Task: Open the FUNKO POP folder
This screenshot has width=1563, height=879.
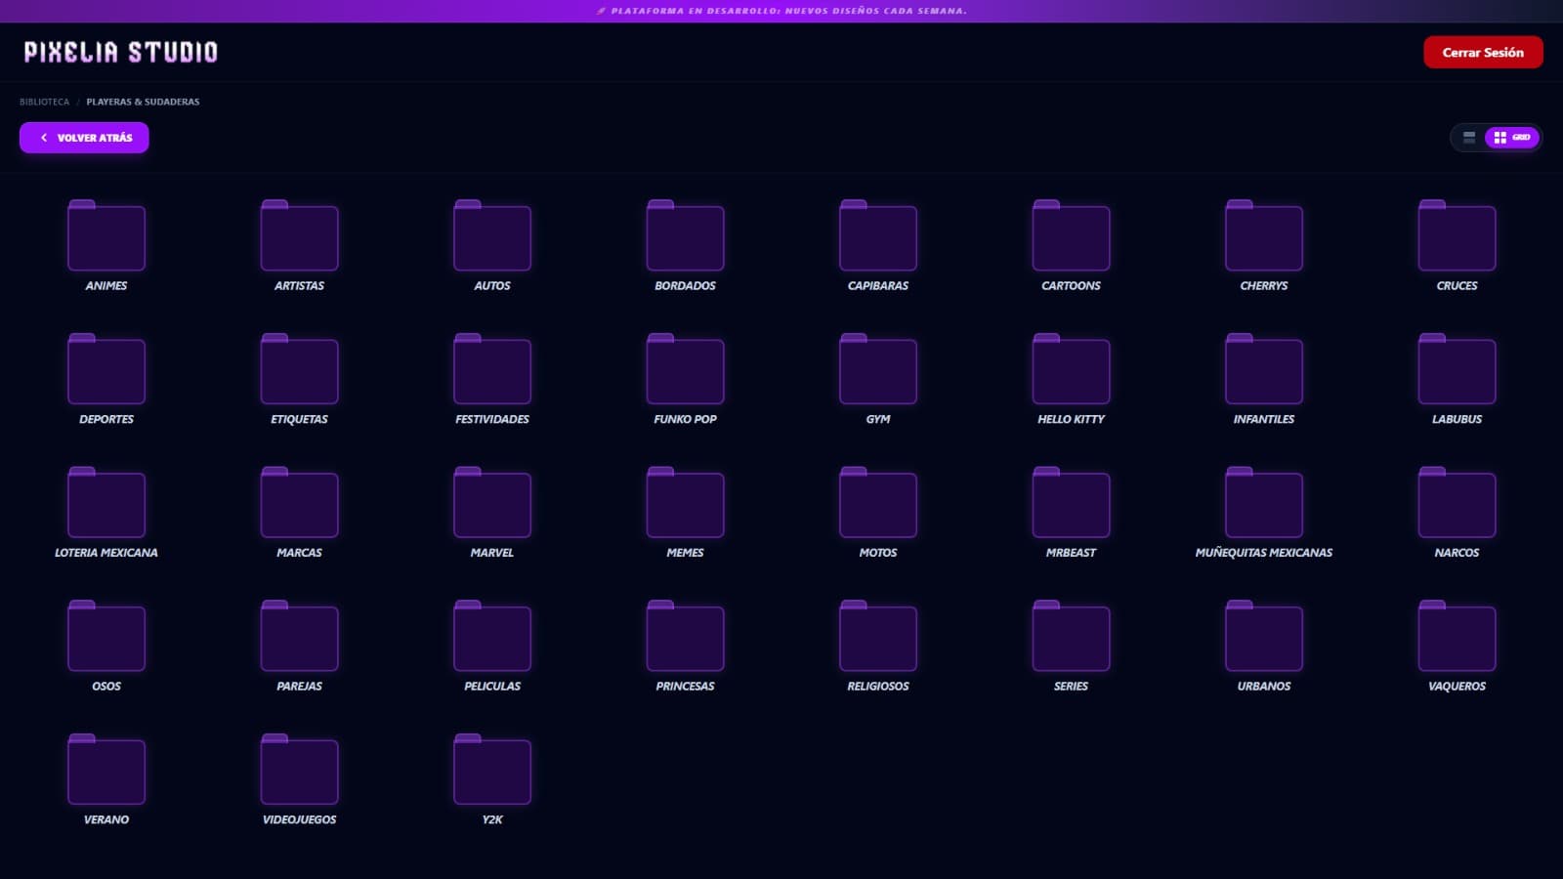Action: coord(685,370)
